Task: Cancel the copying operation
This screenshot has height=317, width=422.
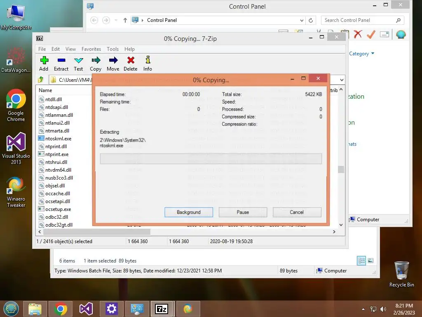Action: (x=297, y=212)
